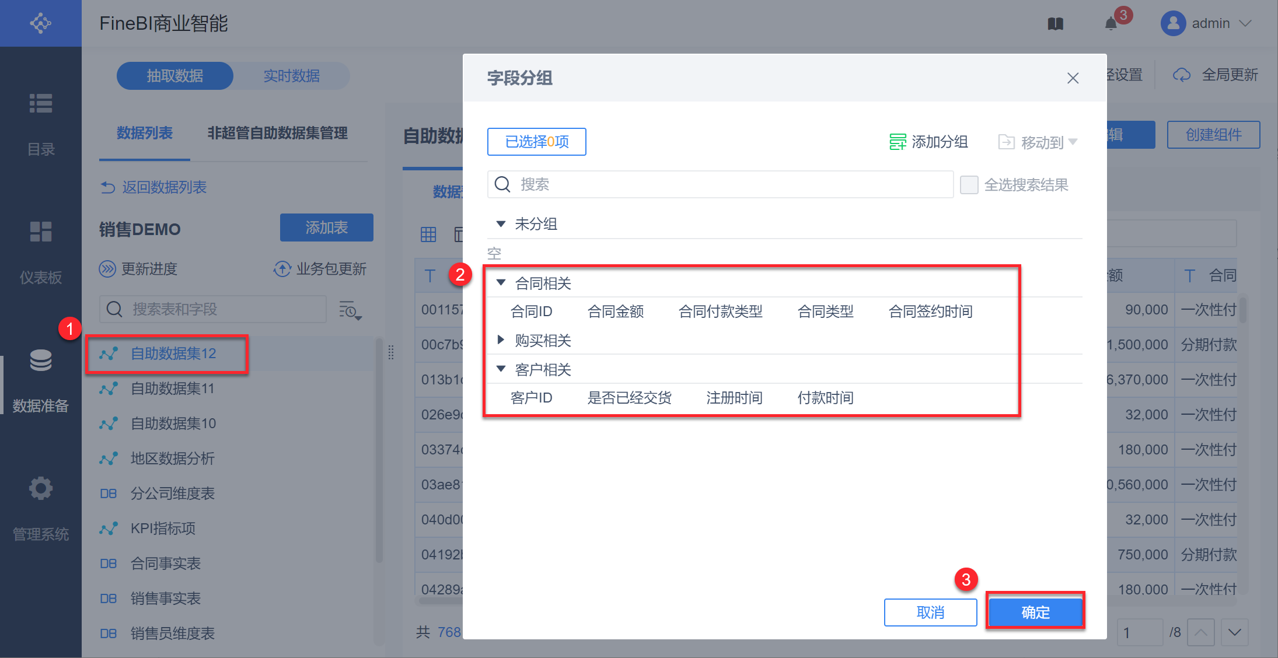
Task: Switch to 非超管自助数据集管理 tab
Action: [277, 133]
